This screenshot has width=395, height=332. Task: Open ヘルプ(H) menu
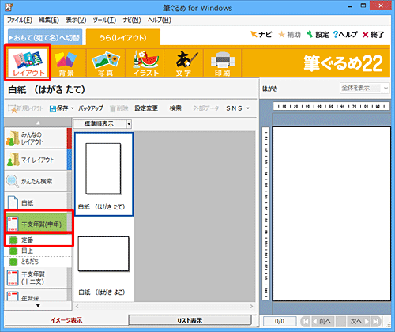[159, 20]
